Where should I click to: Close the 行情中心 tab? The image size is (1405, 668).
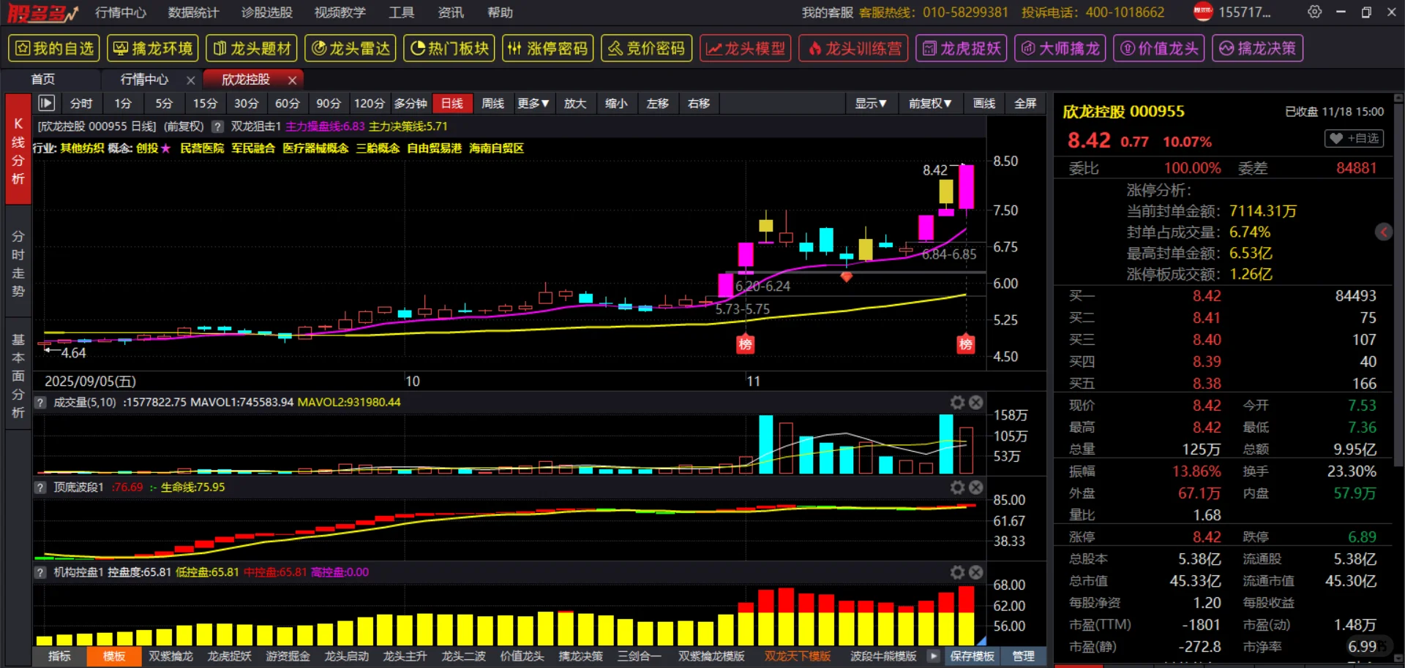(191, 80)
